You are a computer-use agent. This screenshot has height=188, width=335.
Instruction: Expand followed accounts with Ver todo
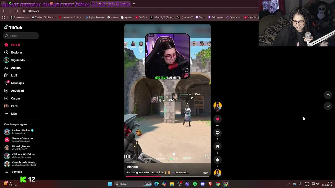click(14, 172)
